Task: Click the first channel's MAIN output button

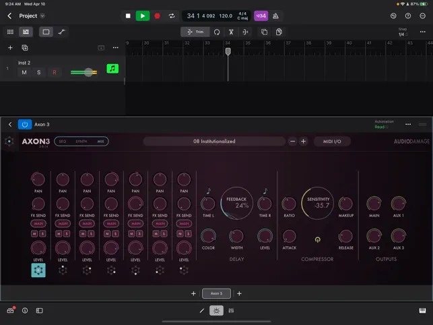Action: tap(38, 223)
